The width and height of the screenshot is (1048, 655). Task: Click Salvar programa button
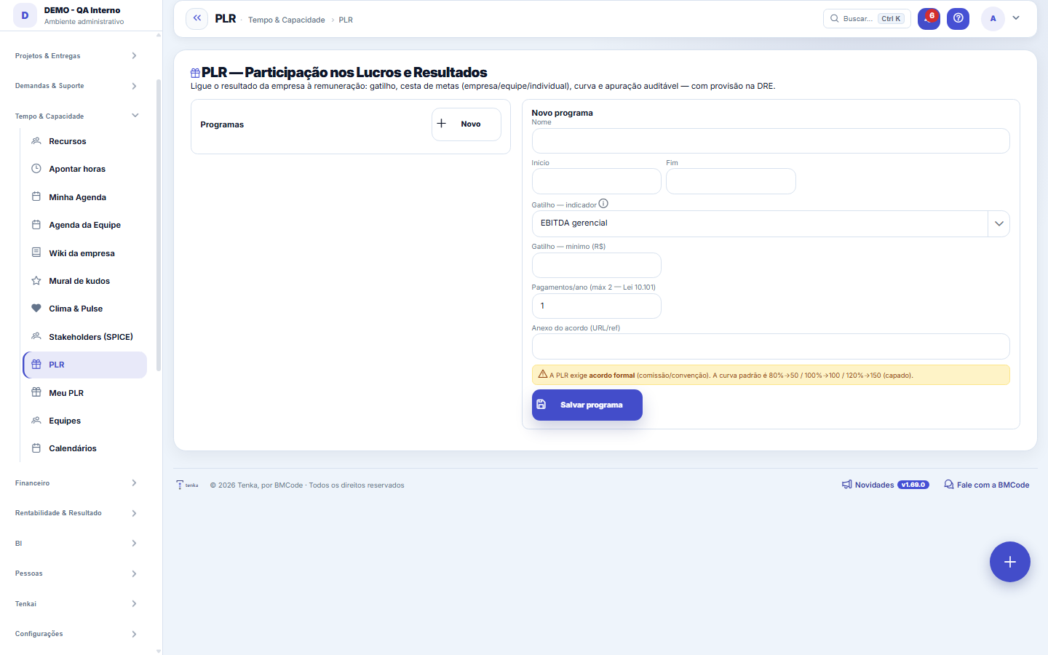click(x=587, y=405)
